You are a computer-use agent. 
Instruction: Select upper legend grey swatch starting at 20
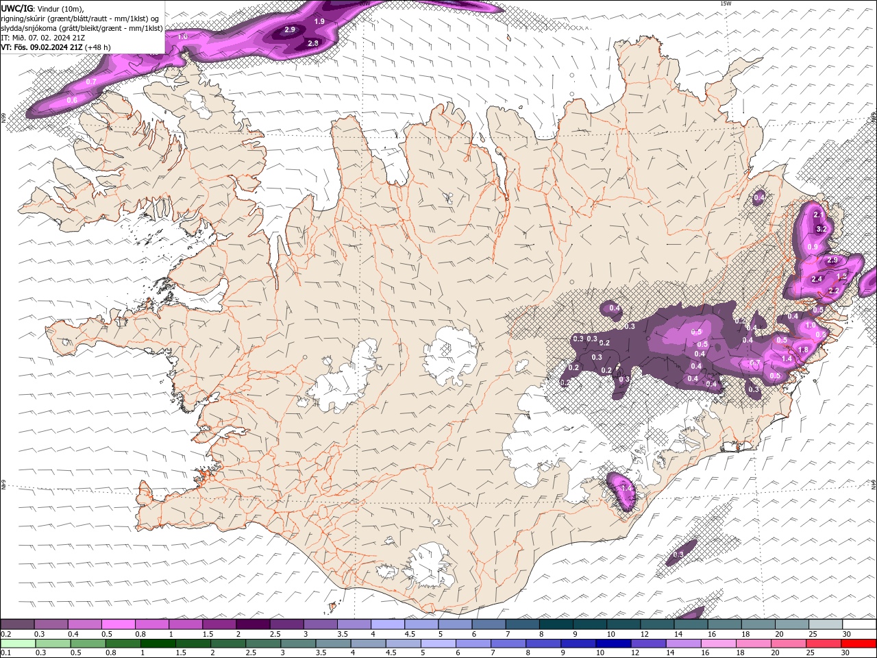(791, 624)
